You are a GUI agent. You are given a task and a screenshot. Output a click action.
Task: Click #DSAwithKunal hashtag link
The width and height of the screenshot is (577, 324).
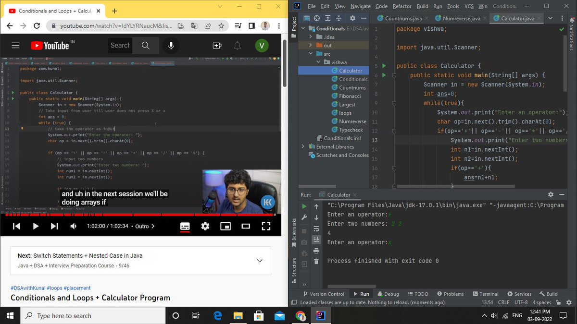coord(27,288)
